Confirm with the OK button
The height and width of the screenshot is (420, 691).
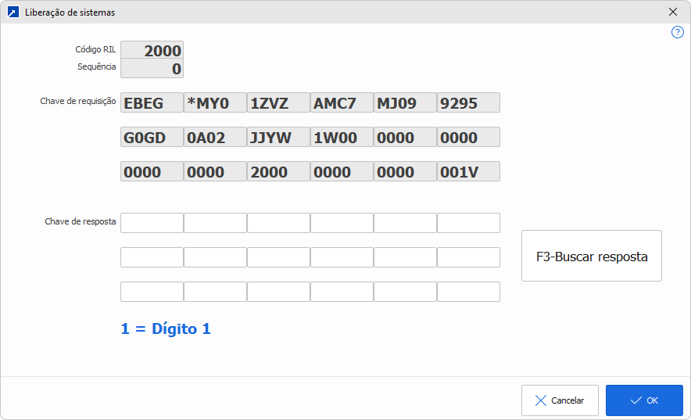[x=644, y=400]
